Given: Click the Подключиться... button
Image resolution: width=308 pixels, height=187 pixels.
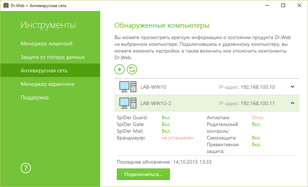Looking at the screenshot, I should [143, 174].
